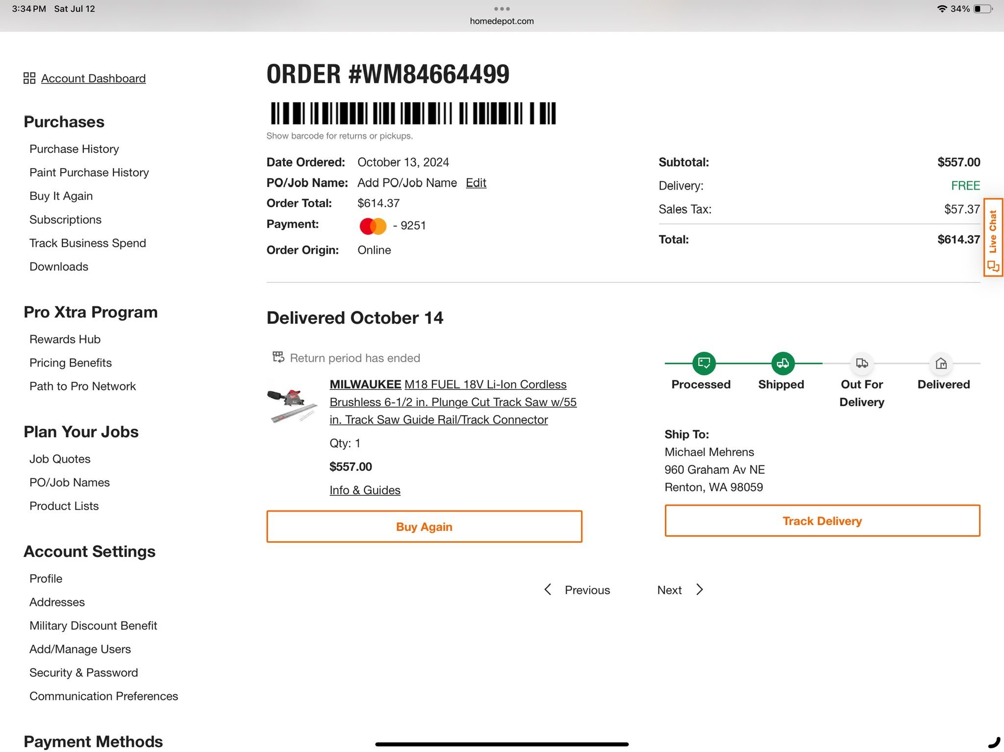Screen dimensions: 1004x752
Task: Tap the homedepot.com address bar
Action: point(502,21)
